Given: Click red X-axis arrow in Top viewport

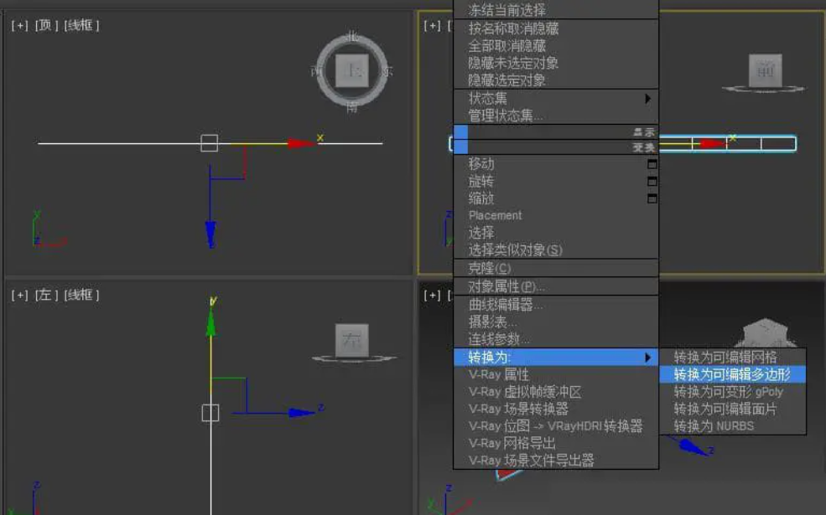Looking at the screenshot, I should pyautogui.click(x=301, y=143).
